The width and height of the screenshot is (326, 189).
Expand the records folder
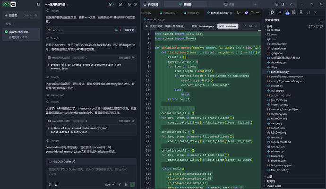[x=273, y=30]
